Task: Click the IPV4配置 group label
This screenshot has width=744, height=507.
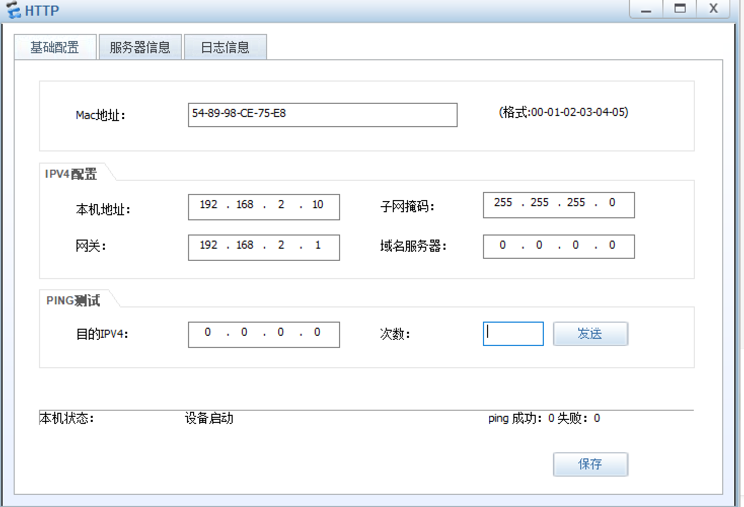Action: (x=71, y=174)
